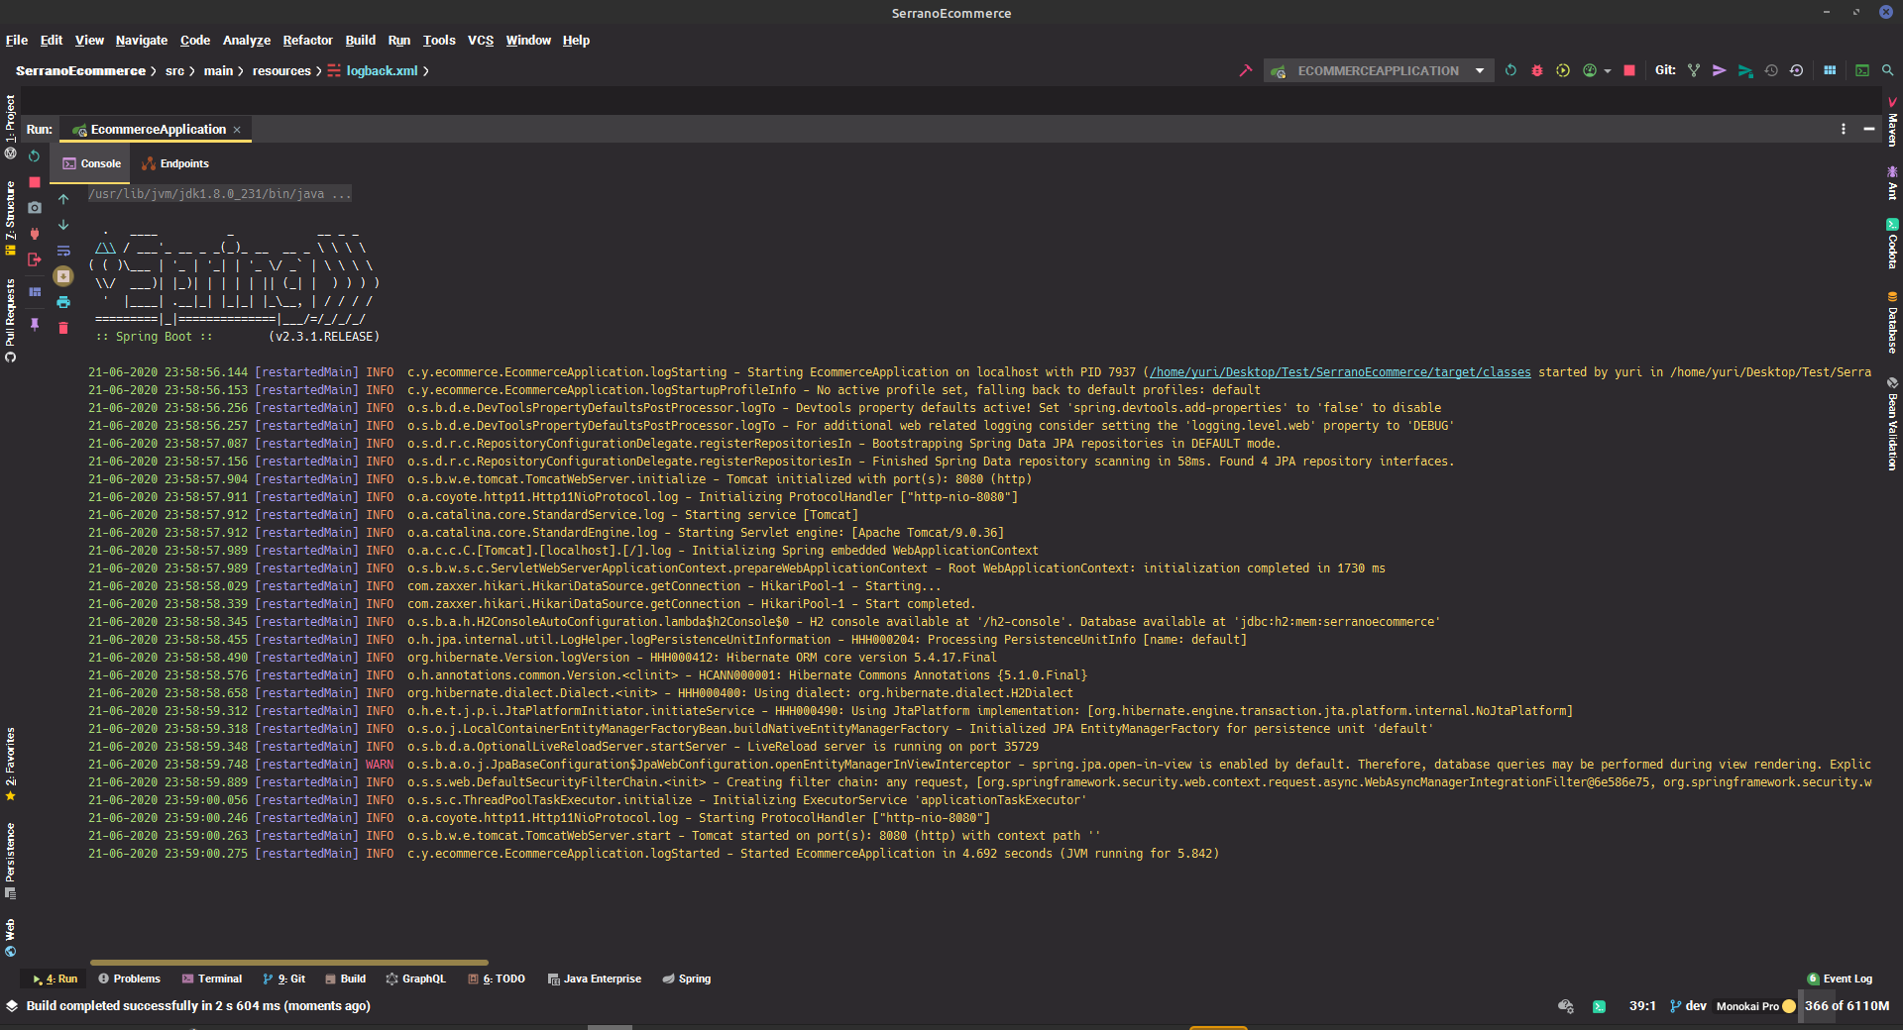Screen dimensions: 1903x1030
Task: Open the main breadcrumb
Action: tap(218, 70)
